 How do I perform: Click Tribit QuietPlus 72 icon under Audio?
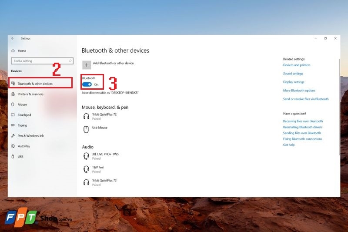point(86,182)
